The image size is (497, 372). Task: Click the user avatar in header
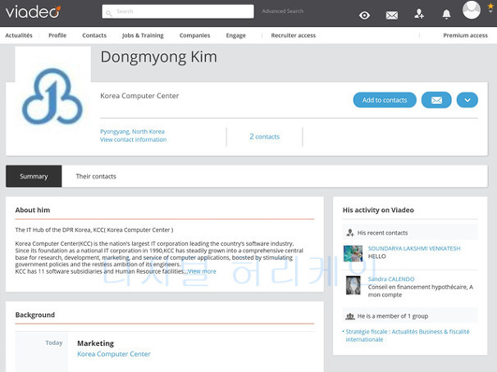tap(472, 10)
